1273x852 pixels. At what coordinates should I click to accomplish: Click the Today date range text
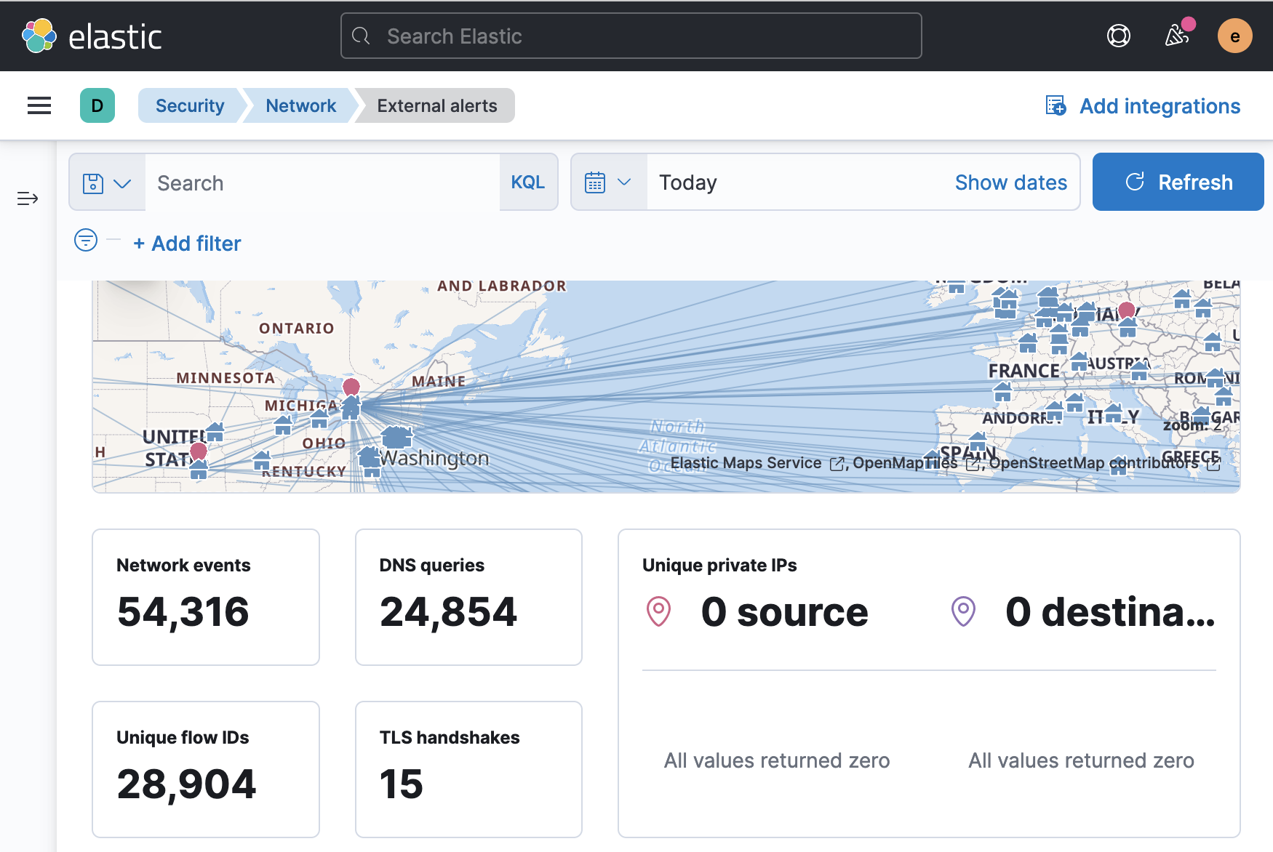688,182
